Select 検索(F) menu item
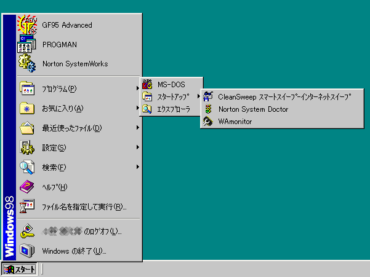The image size is (370, 277). (x=79, y=167)
